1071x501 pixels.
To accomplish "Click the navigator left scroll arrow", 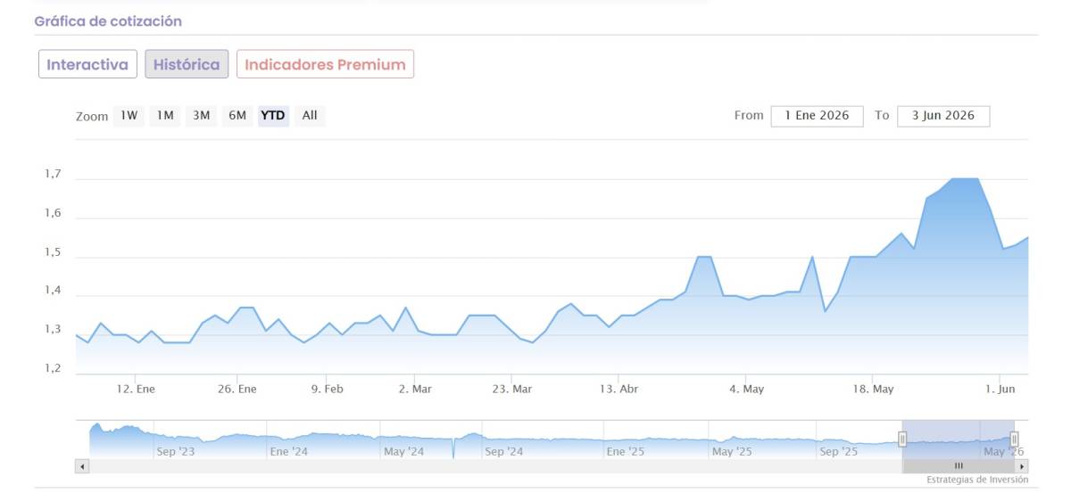I will [82, 465].
